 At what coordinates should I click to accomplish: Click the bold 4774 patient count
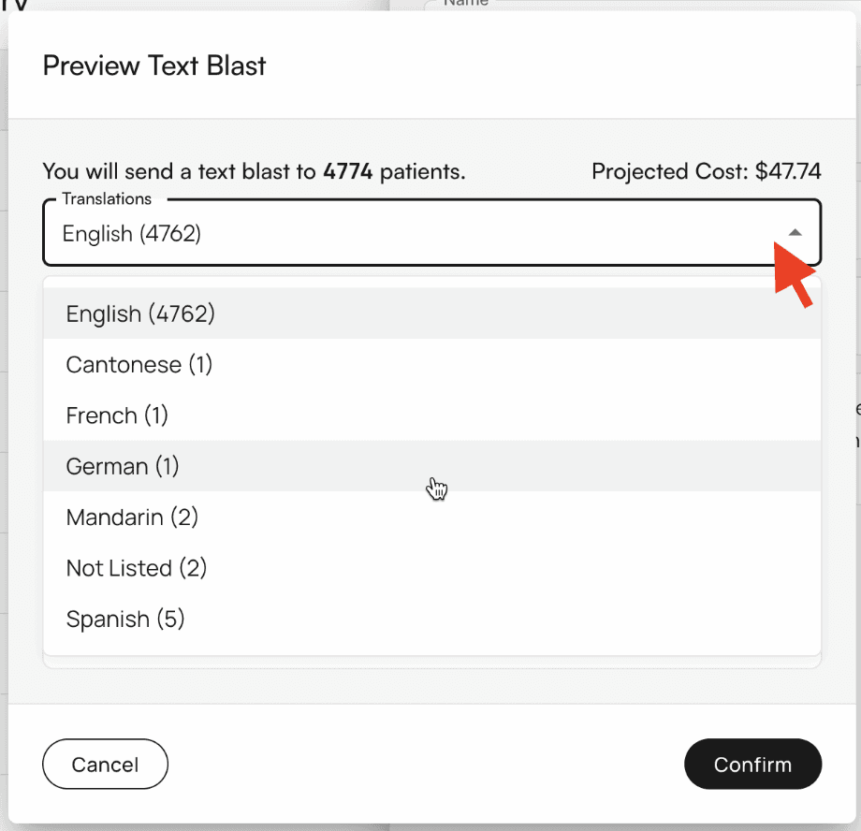[x=348, y=171]
